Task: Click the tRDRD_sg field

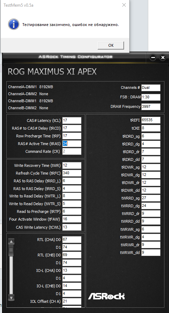Action: (x=151, y=136)
